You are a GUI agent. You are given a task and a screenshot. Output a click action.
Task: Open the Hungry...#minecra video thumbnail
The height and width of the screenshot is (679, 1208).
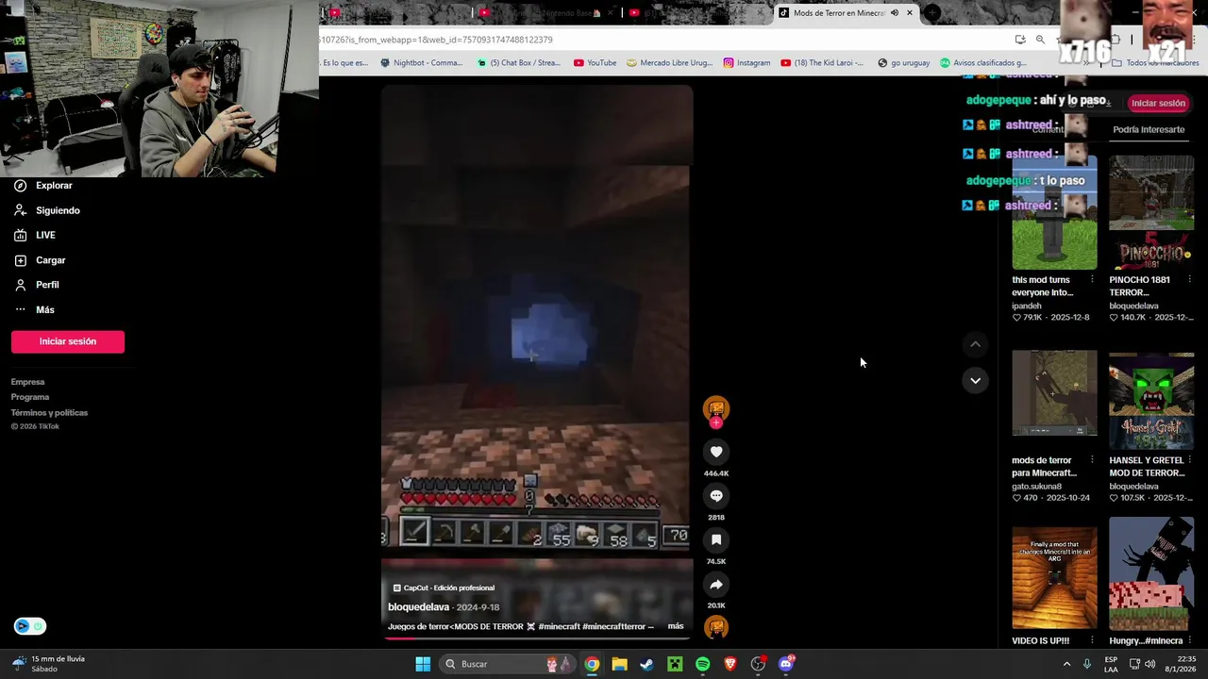1150,573
